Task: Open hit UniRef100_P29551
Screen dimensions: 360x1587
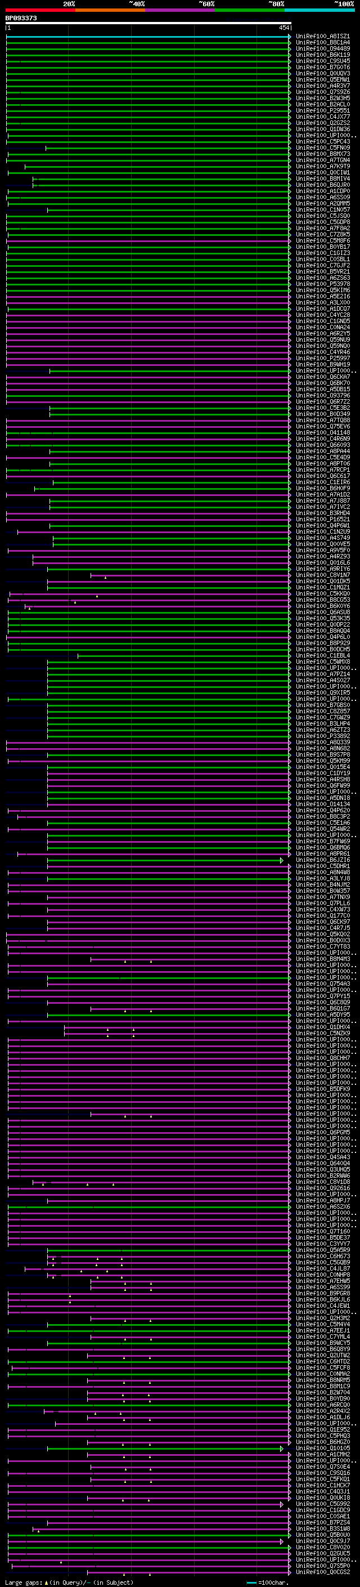Action: (x=322, y=111)
